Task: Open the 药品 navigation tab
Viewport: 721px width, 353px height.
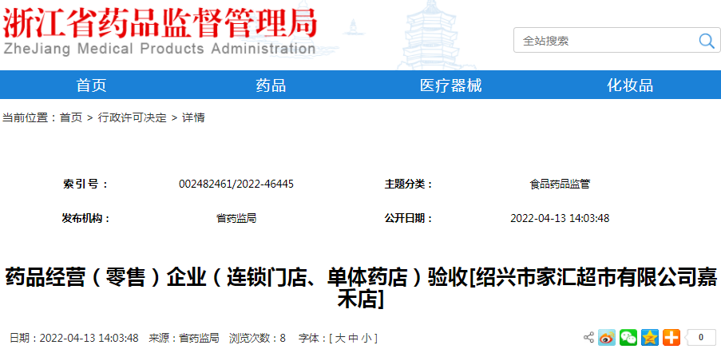Action: pyautogui.click(x=271, y=85)
